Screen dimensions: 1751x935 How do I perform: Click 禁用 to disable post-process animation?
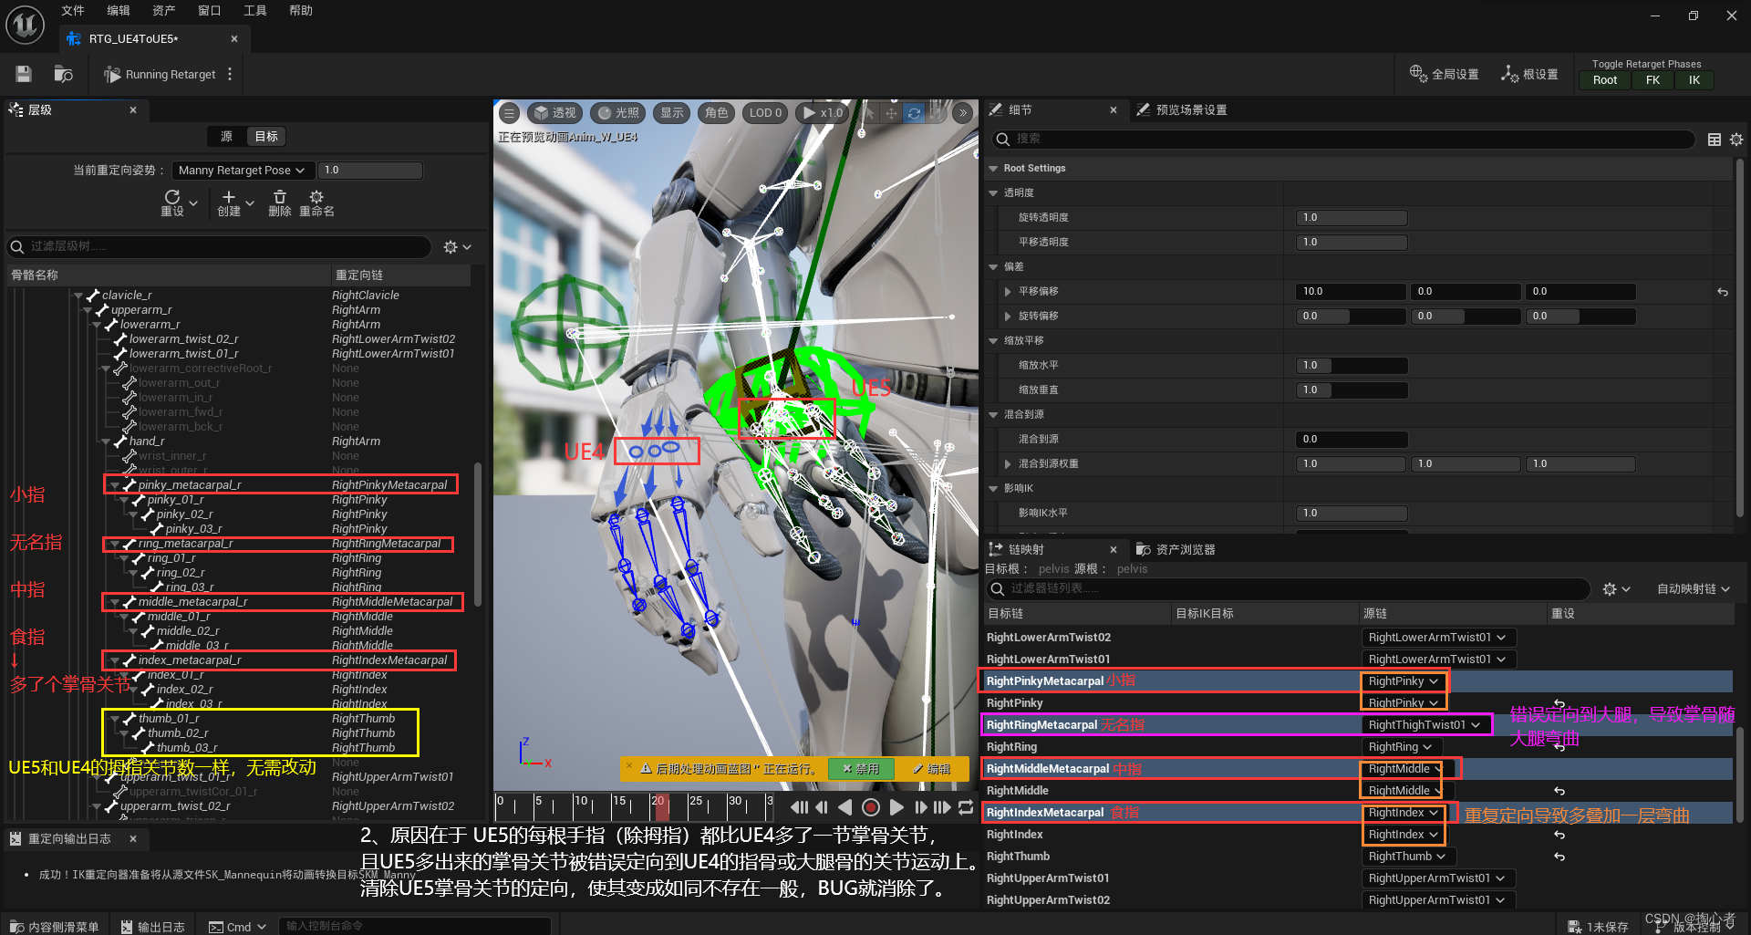pos(860,769)
